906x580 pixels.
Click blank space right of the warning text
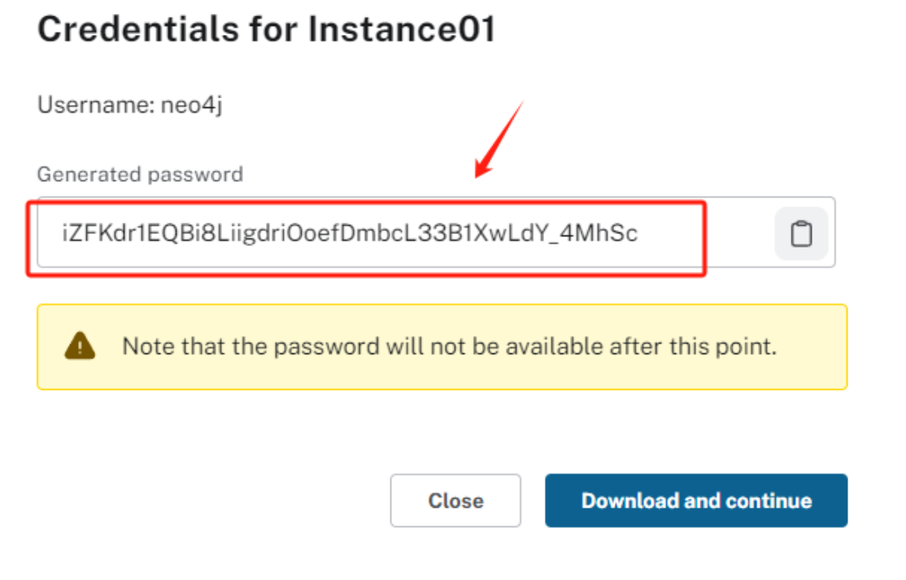(812, 347)
